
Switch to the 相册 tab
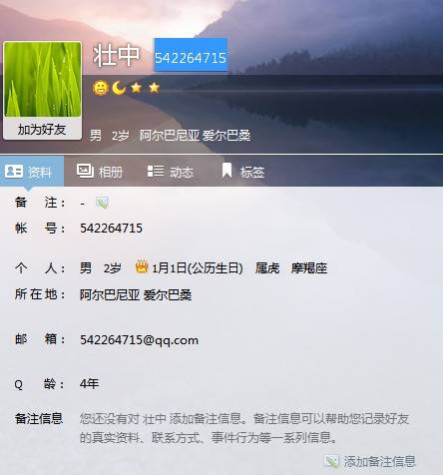point(100,172)
